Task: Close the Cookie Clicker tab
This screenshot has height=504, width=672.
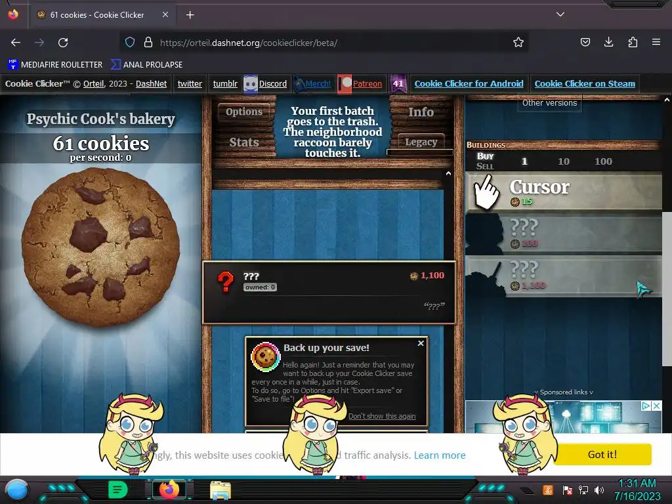Action: click(165, 14)
